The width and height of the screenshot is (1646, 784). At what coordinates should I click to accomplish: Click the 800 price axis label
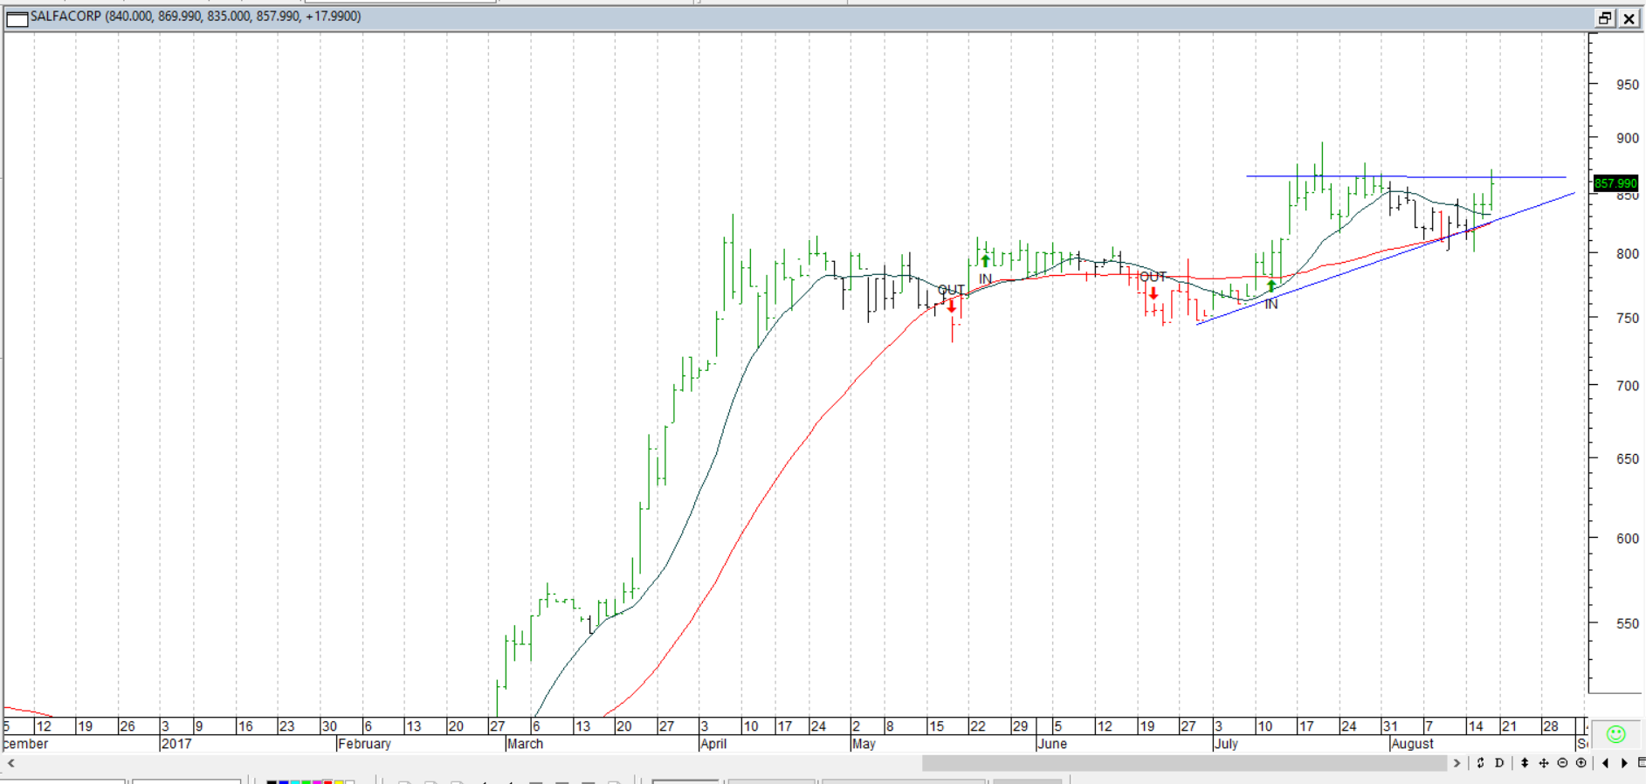point(1628,254)
